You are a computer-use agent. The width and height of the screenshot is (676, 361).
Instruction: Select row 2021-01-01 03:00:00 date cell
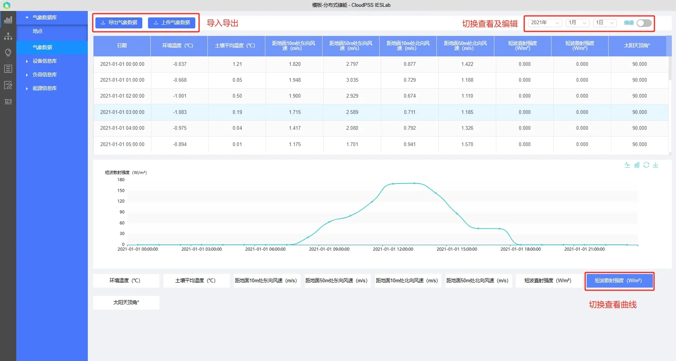(122, 112)
